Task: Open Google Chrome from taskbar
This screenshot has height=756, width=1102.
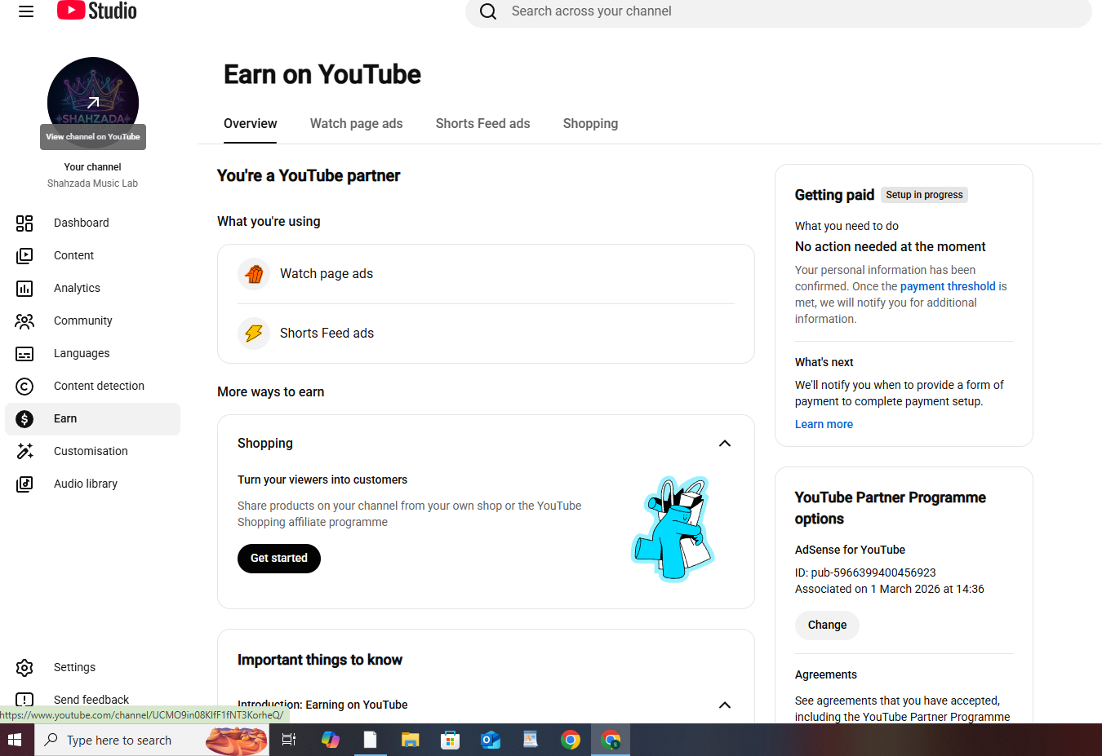Action: click(571, 740)
